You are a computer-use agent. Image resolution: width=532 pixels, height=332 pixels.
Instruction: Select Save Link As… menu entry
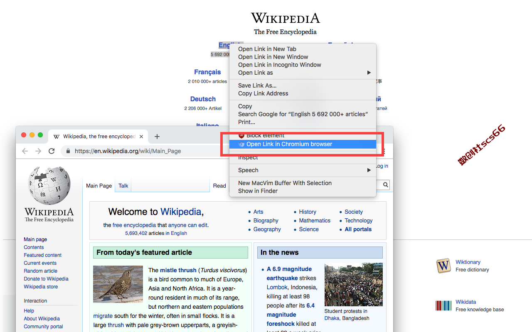(x=303, y=85)
